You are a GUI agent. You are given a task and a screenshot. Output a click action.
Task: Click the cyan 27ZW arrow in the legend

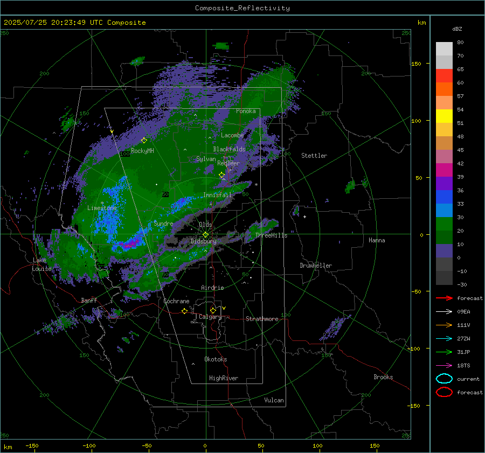coord(444,339)
